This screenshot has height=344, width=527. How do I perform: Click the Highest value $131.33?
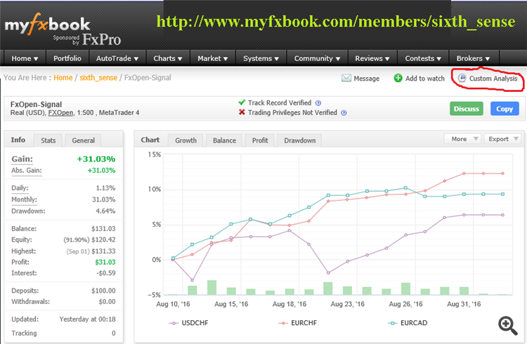(103, 251)
